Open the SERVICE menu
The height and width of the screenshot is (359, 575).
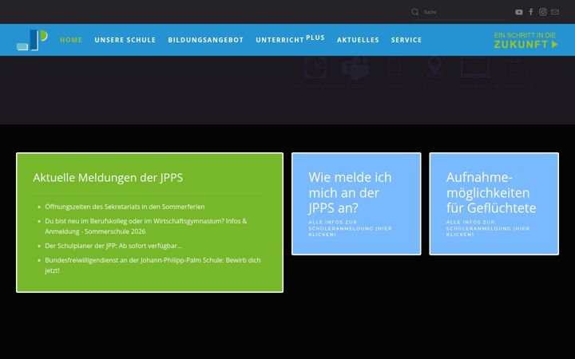[406, 40]
